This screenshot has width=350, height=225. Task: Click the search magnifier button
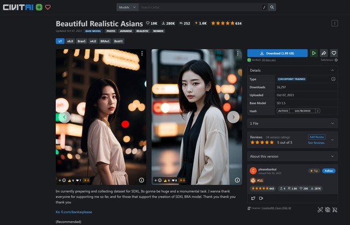tap(272, 7)
